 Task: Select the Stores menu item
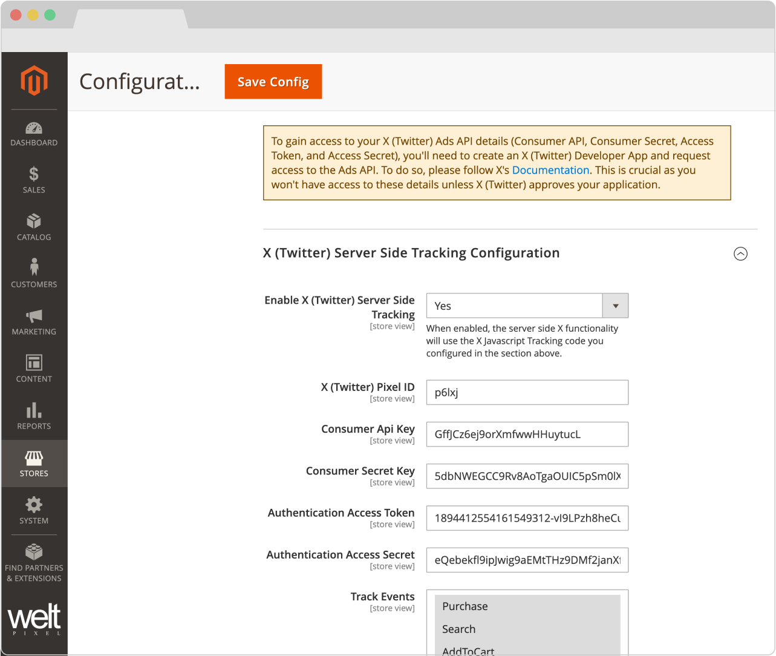(34, 463)
